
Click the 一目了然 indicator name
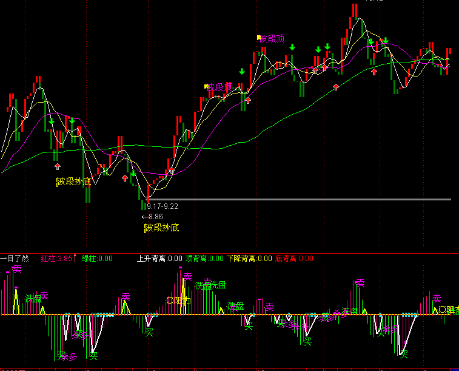pos(15,259)
